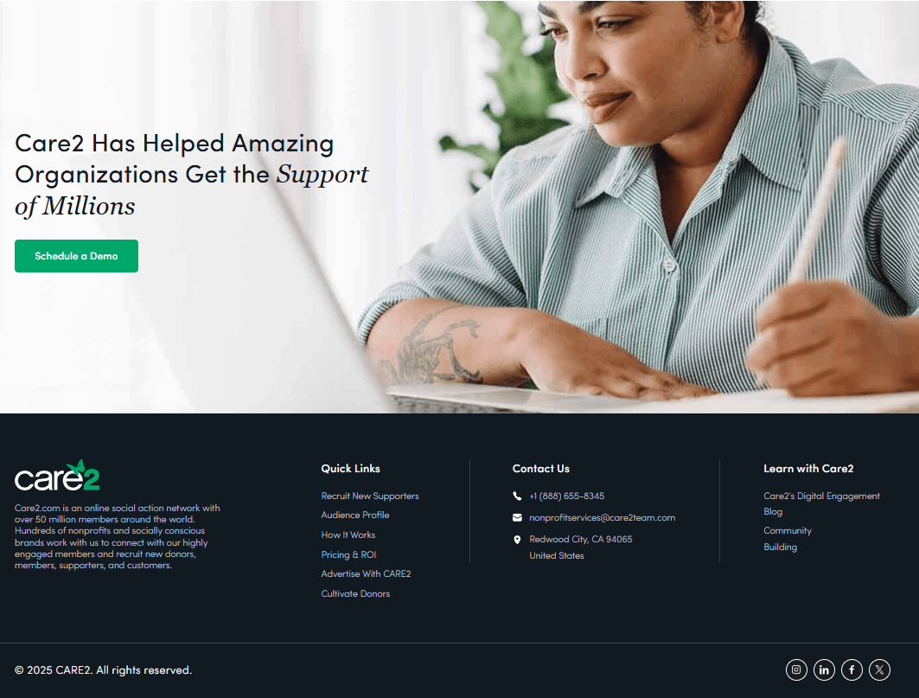Viewport: 919px width, 698px height.
Task: Visit Advertise With CARE2 link
Action: pos(366,574)
